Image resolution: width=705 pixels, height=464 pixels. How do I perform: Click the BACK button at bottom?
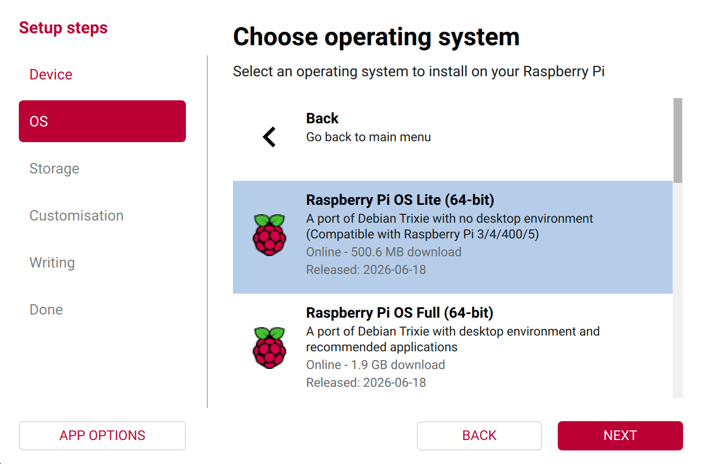479,436
